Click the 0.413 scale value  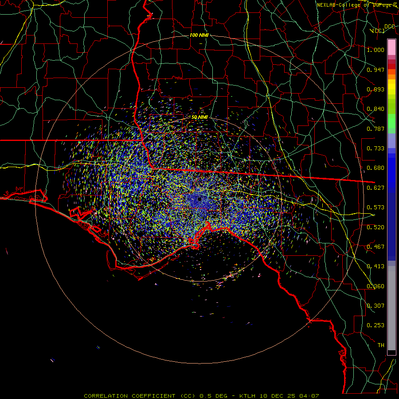coord(376,266)
